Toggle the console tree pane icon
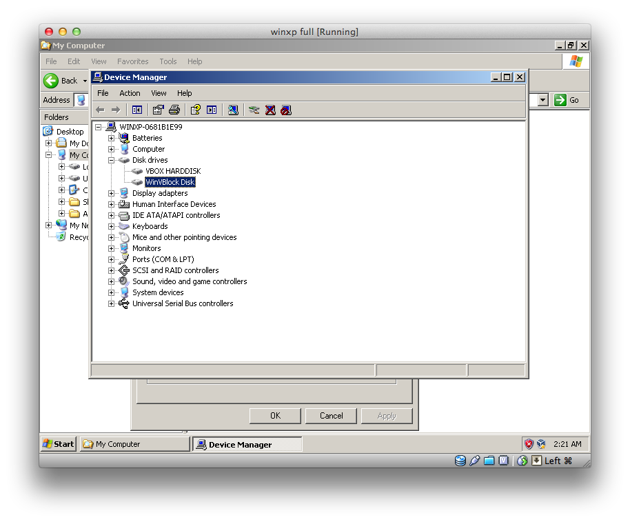 pyautogui.click(x=137, y=110)
